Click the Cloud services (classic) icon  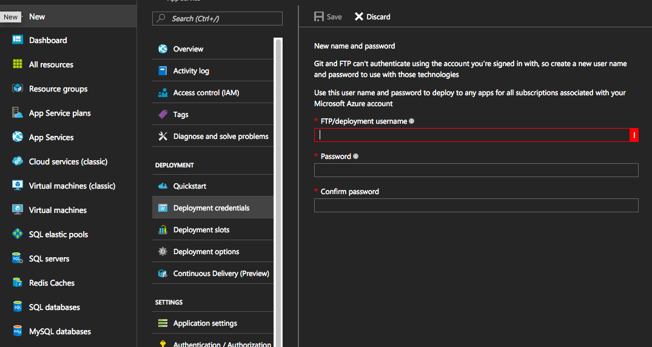coord(18,161)
